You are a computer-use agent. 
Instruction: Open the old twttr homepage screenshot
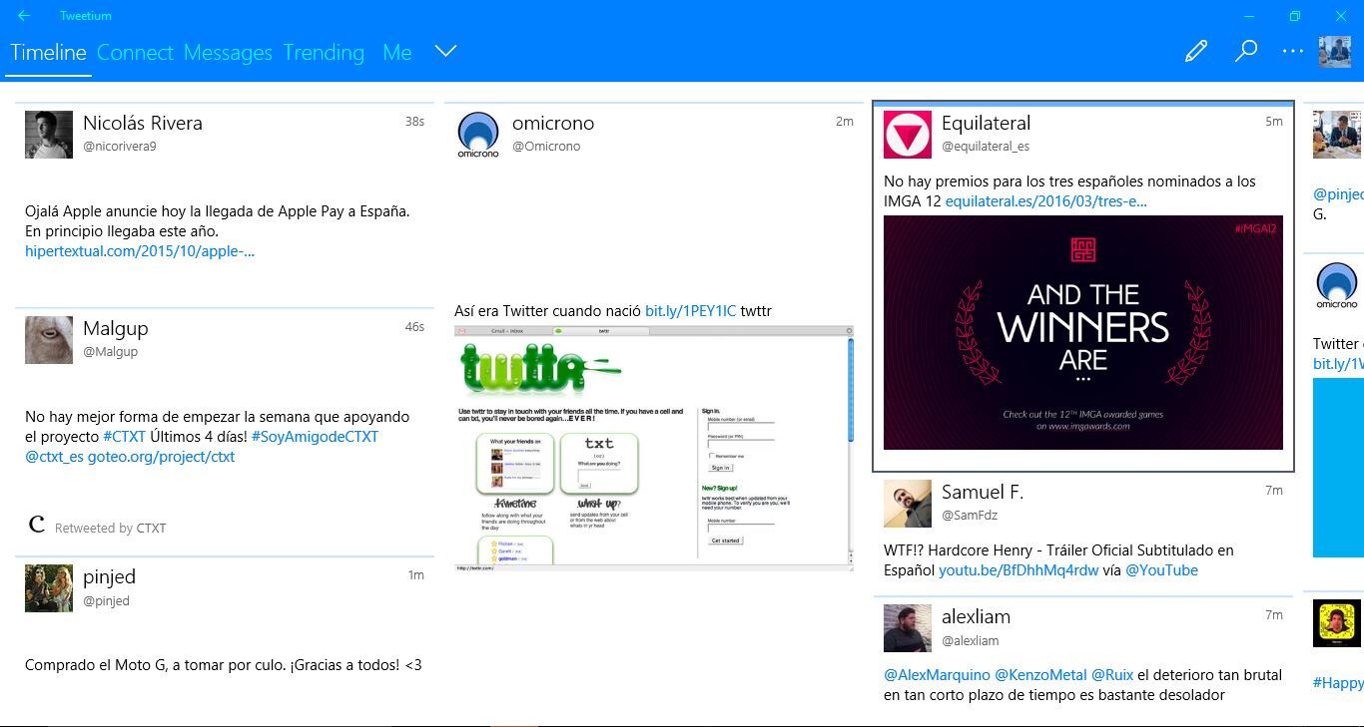653,446
